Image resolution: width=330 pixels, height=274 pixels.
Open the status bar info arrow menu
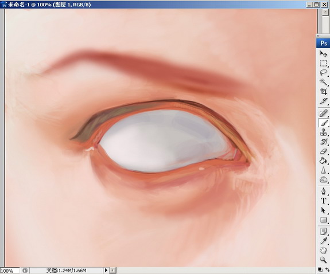106,270
